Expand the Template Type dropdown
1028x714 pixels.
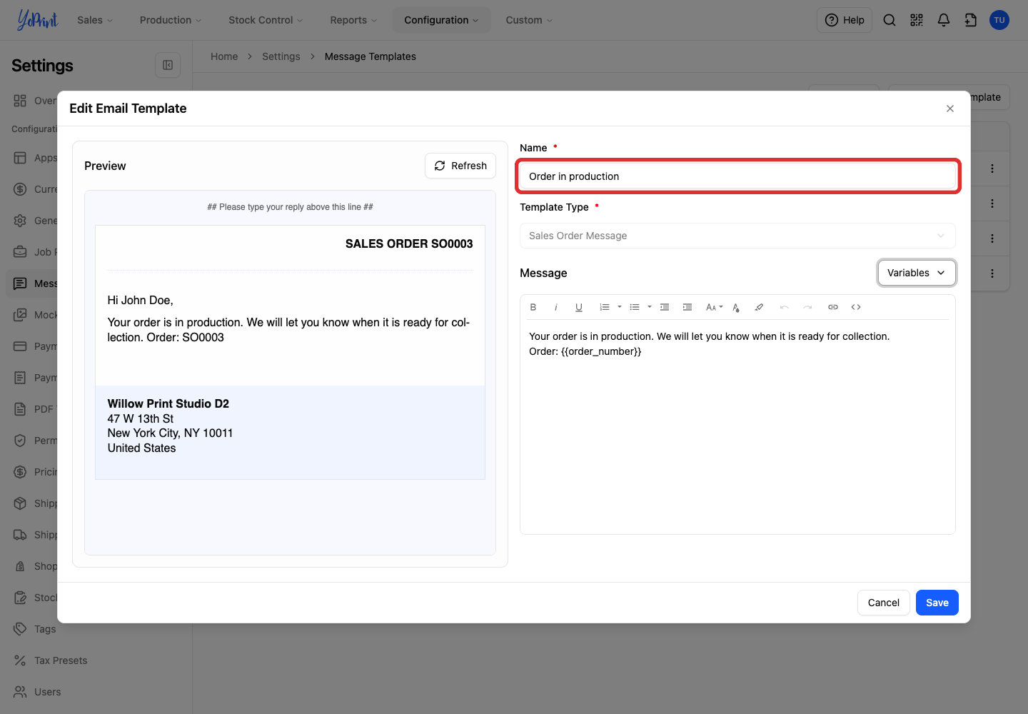[737, 236]
